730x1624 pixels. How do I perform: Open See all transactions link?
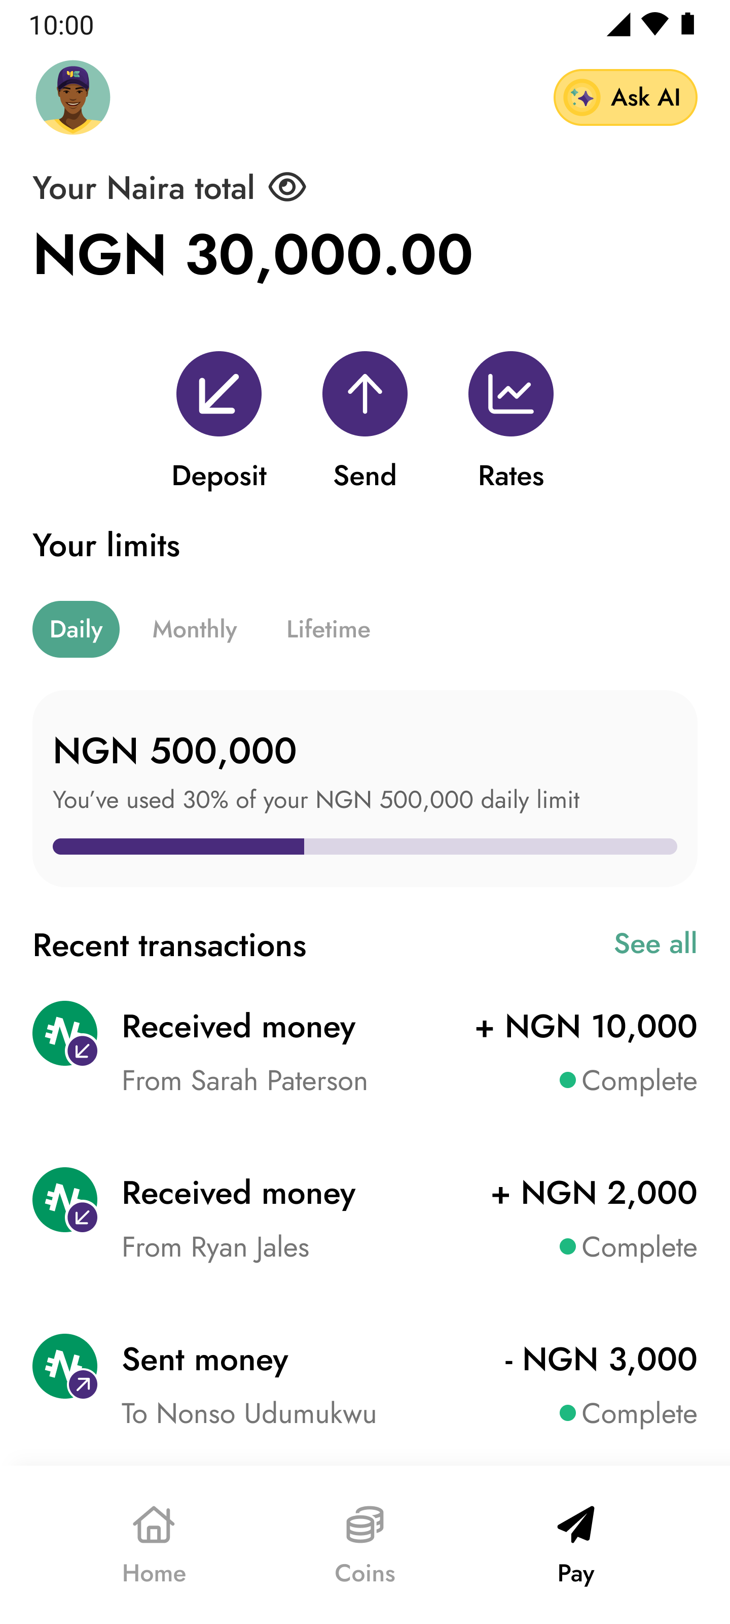click(x=655, y=943)
